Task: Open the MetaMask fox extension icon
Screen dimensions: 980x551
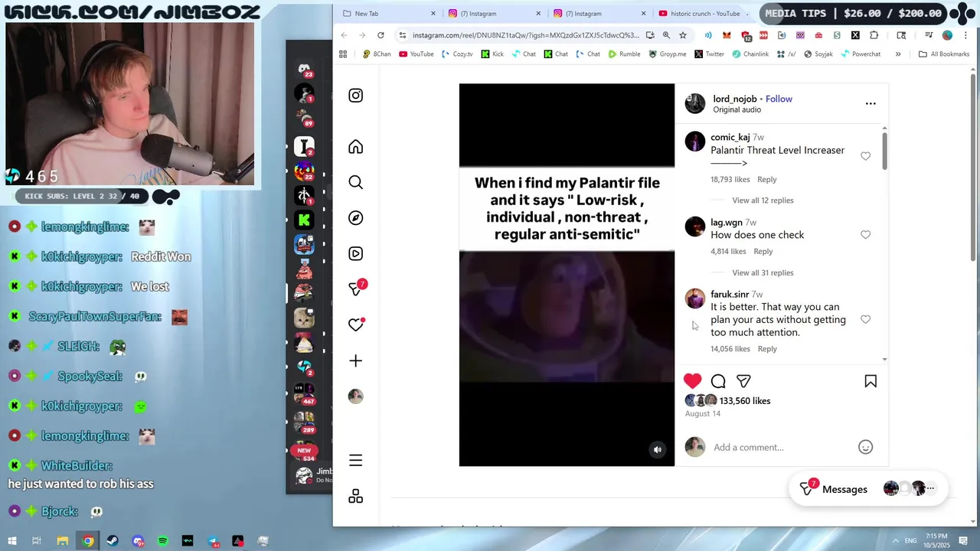Action: click(x=727, y=35)
